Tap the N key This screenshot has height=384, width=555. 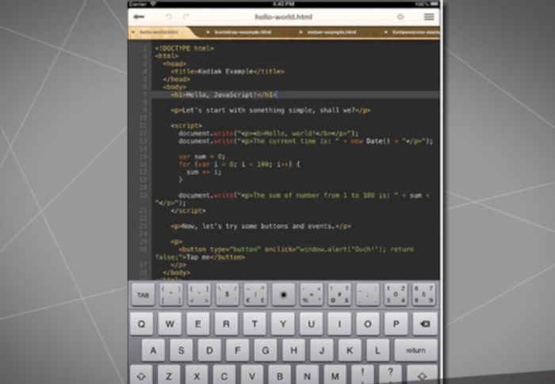click(307, 374)
